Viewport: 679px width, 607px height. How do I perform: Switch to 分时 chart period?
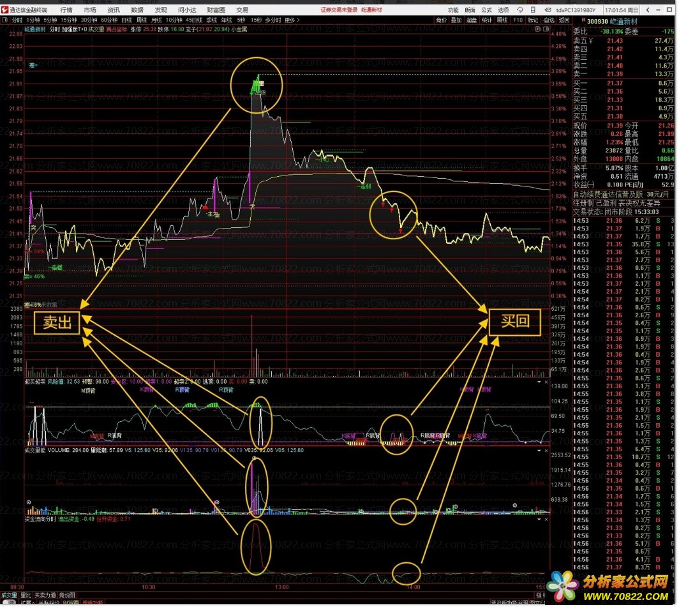17,20
